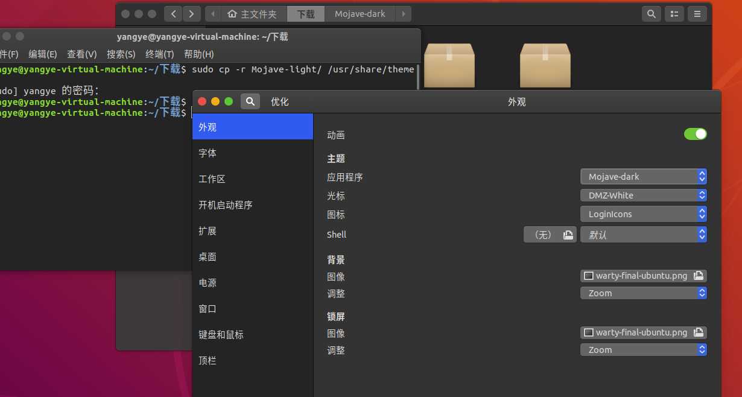Screen dimensions: 742x397
Task: Select 电源 in Tweaks sidebar
Action: [253, 282]
